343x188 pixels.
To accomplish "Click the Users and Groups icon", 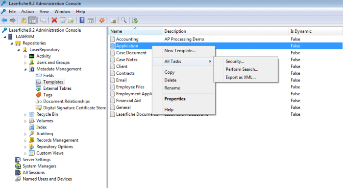I will point(32,63).
